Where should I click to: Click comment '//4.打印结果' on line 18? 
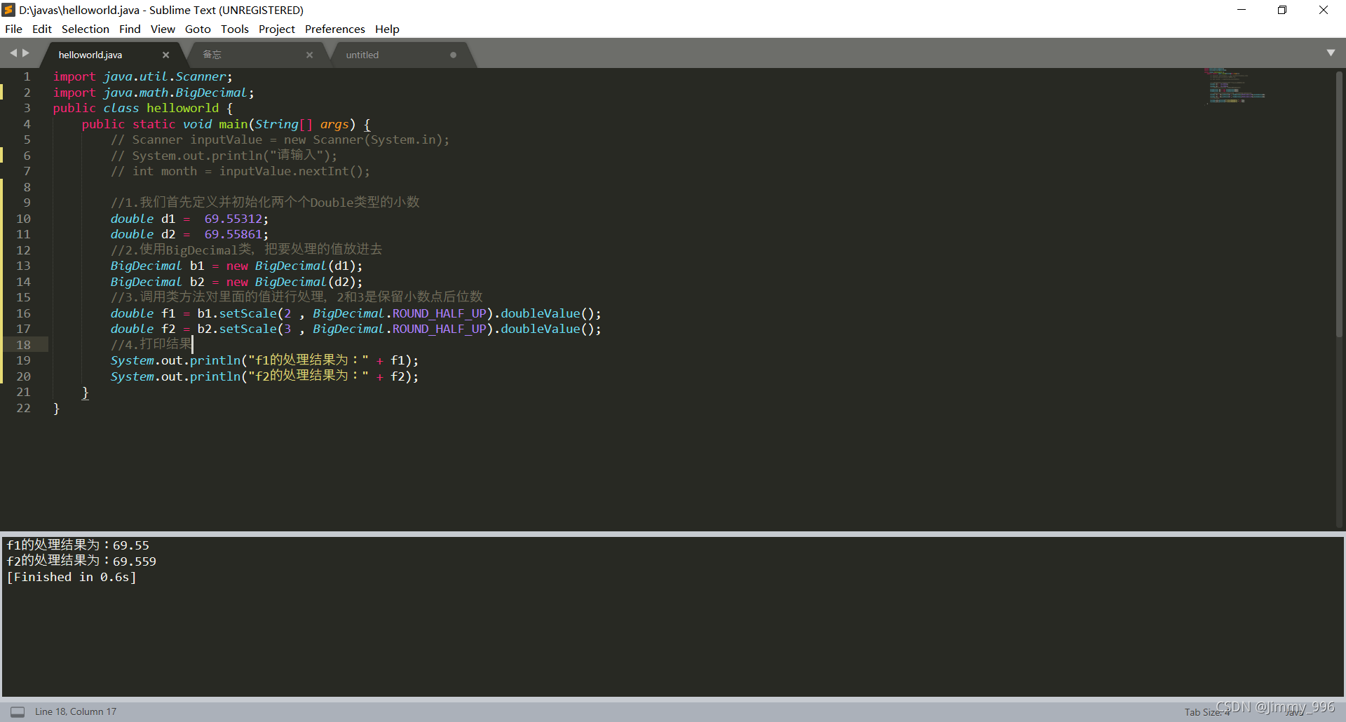coord(151,344)
